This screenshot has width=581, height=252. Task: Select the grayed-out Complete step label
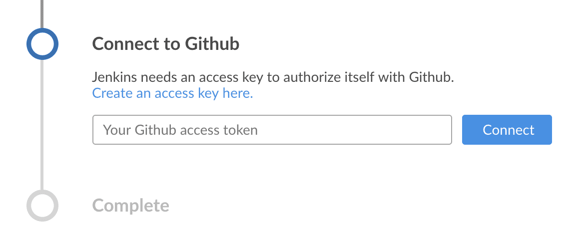[130, 205]
